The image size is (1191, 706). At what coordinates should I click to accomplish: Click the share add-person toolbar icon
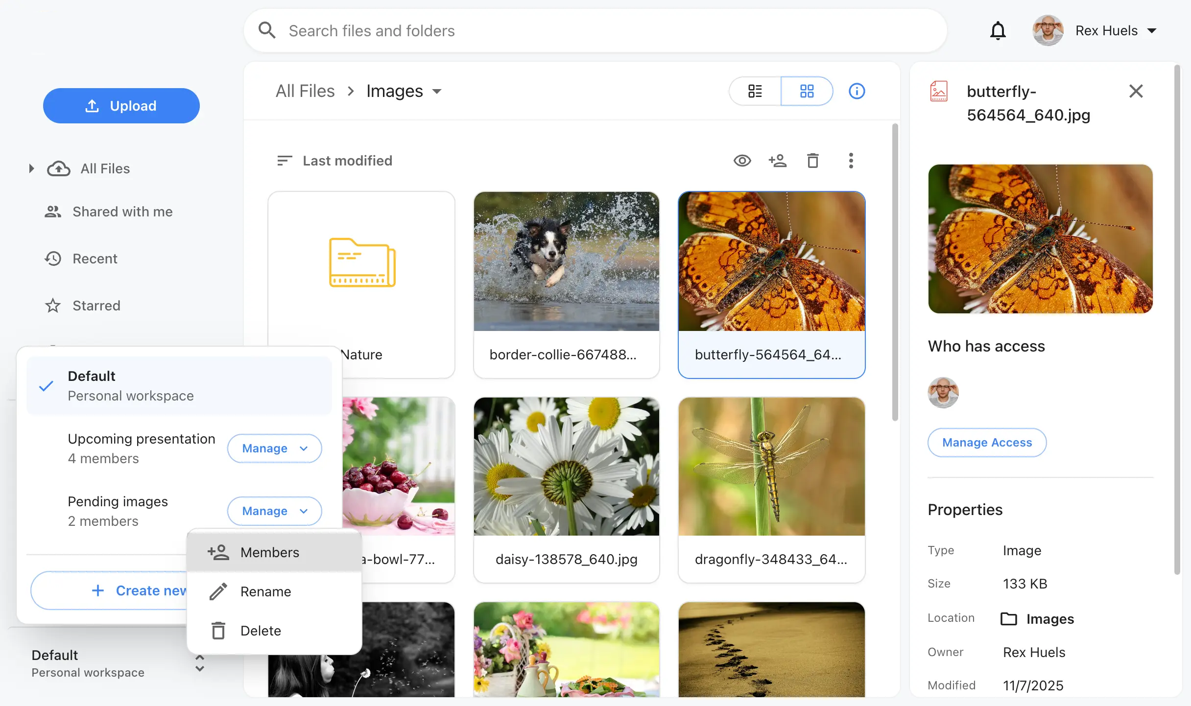[x=777, y=161]
